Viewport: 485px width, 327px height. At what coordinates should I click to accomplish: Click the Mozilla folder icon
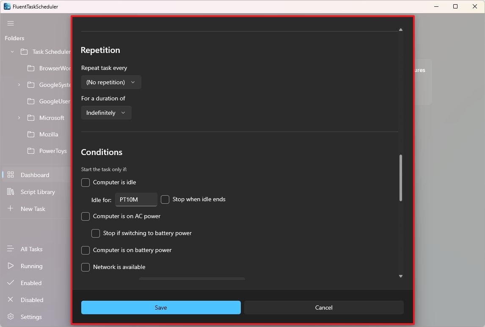click(30, 134)
